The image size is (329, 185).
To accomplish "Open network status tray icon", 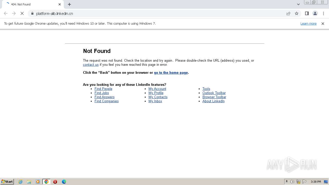I will tap(298, 182).
